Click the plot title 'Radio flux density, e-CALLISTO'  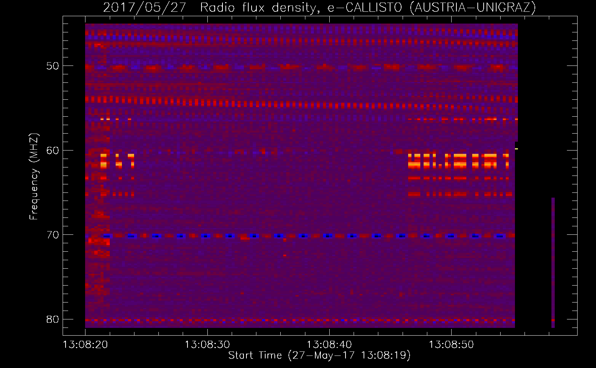click(301, 7)
